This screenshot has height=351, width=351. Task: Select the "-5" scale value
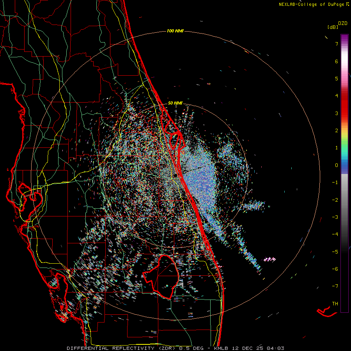[335, 252]
